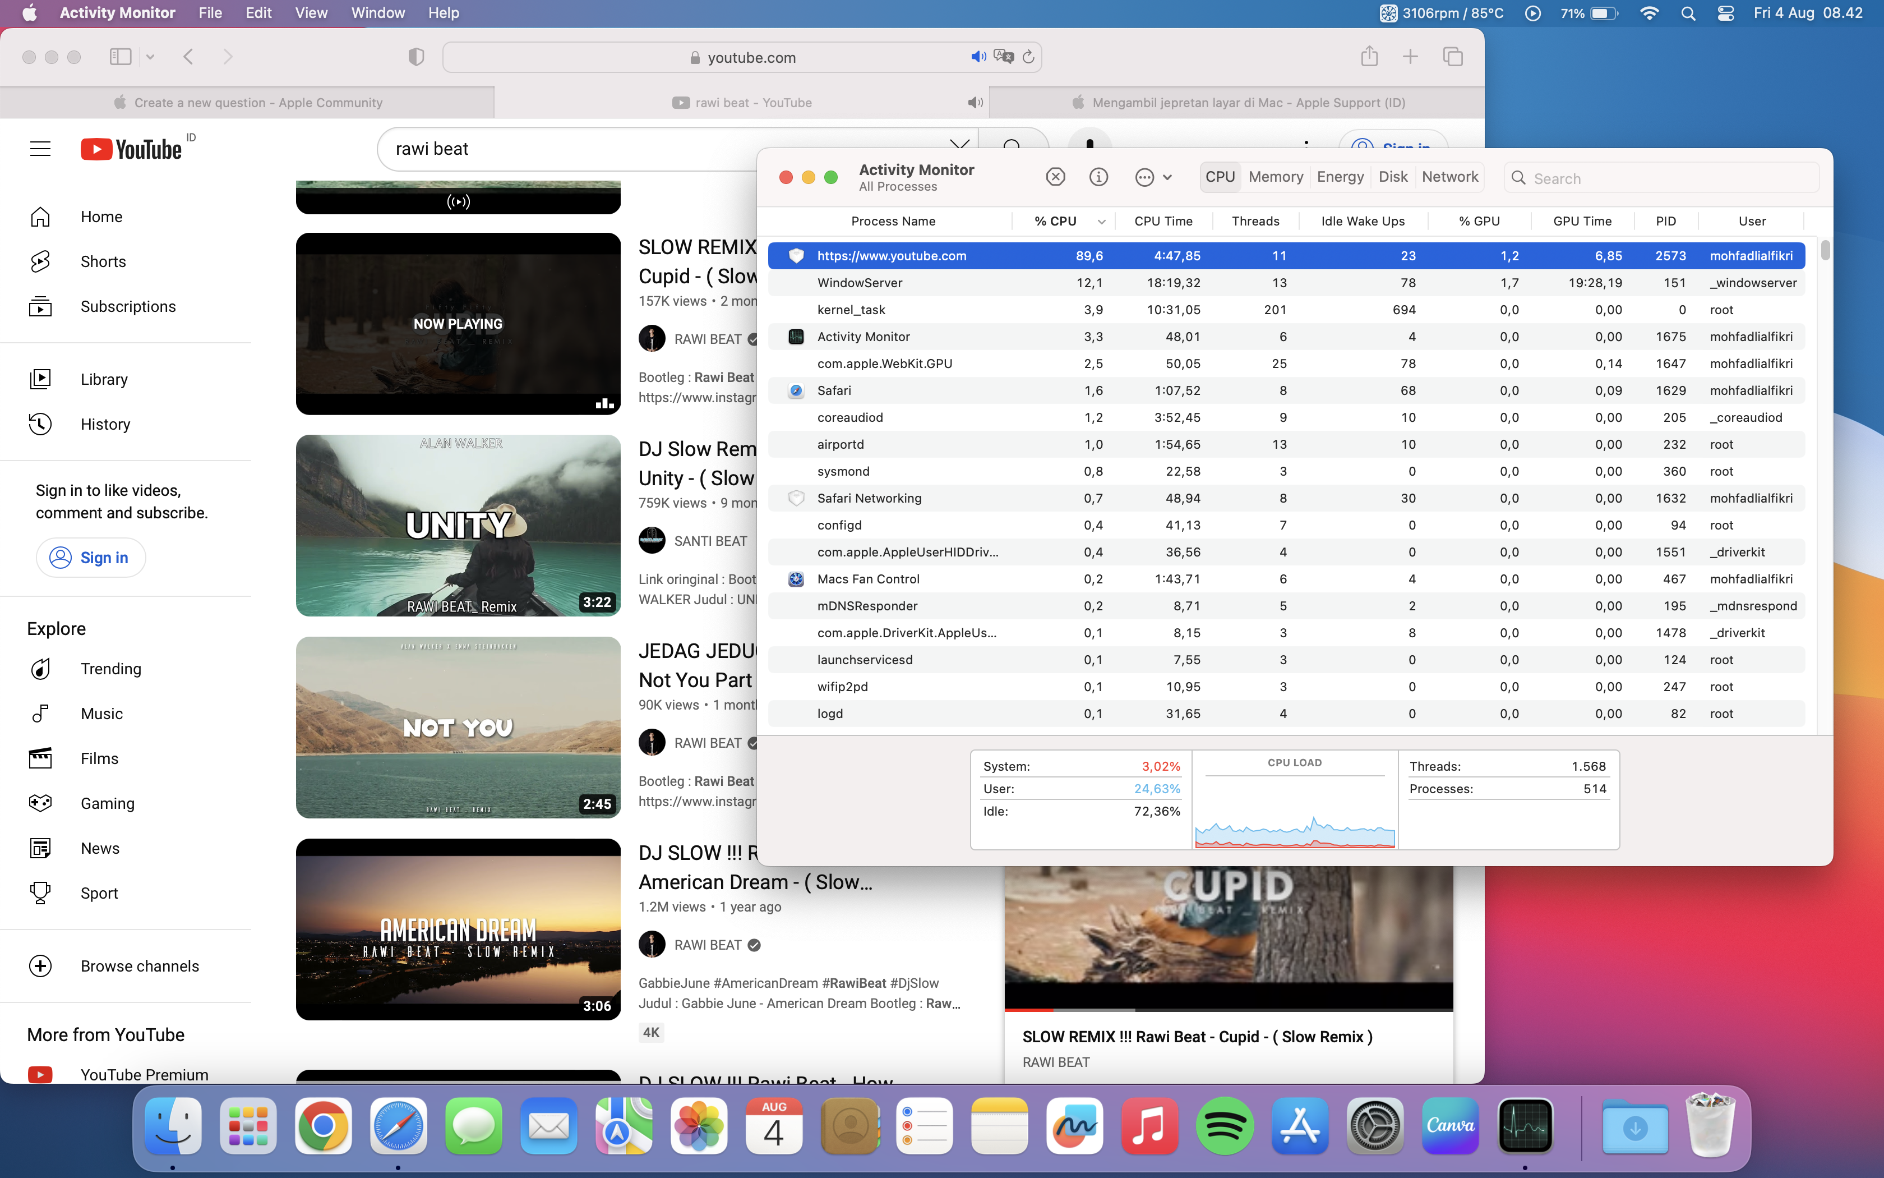
Task: Open Spotify from the Dock
Action: tap(1224, 1126)
